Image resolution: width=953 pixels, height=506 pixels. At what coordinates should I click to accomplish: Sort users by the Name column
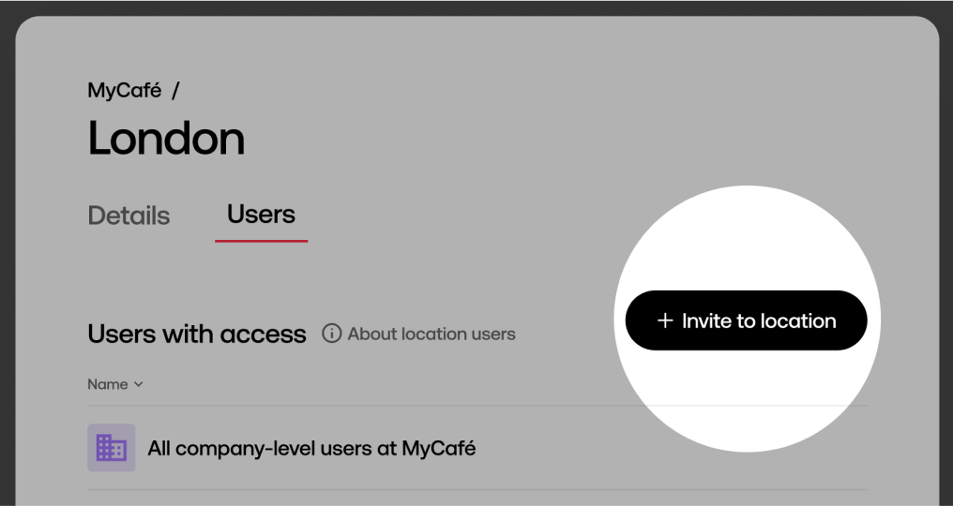click(108, 384)
